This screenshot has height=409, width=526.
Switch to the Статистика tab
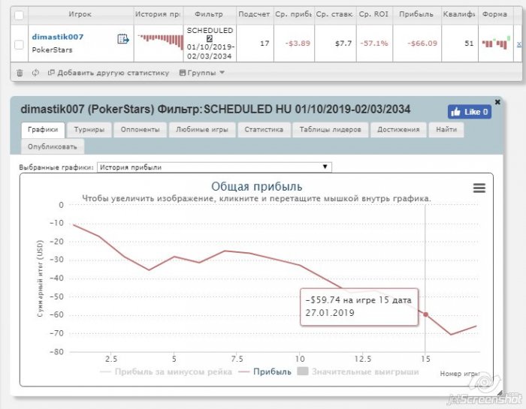click(x=264, y=130)
